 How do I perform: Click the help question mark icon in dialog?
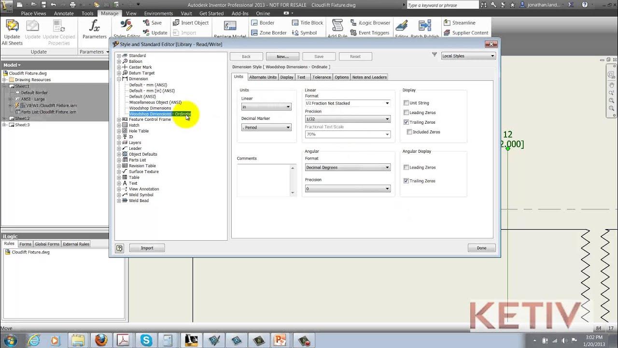tap(119, 248)
